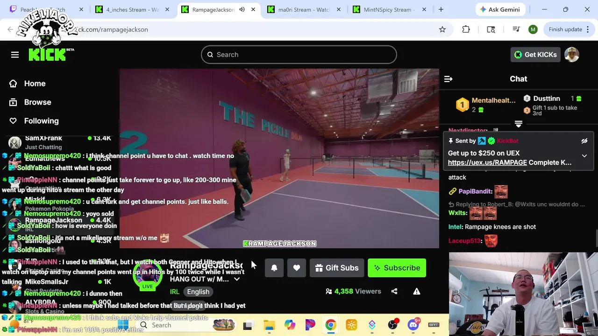Mute the RampageJackson tab audio

click(x=242, y=9)
